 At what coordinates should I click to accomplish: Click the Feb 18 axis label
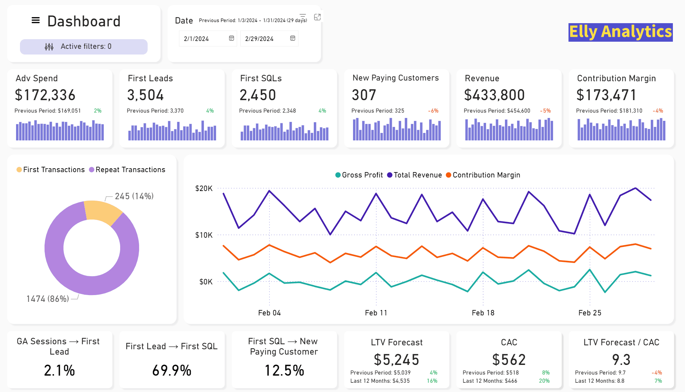tap(483, 313)
